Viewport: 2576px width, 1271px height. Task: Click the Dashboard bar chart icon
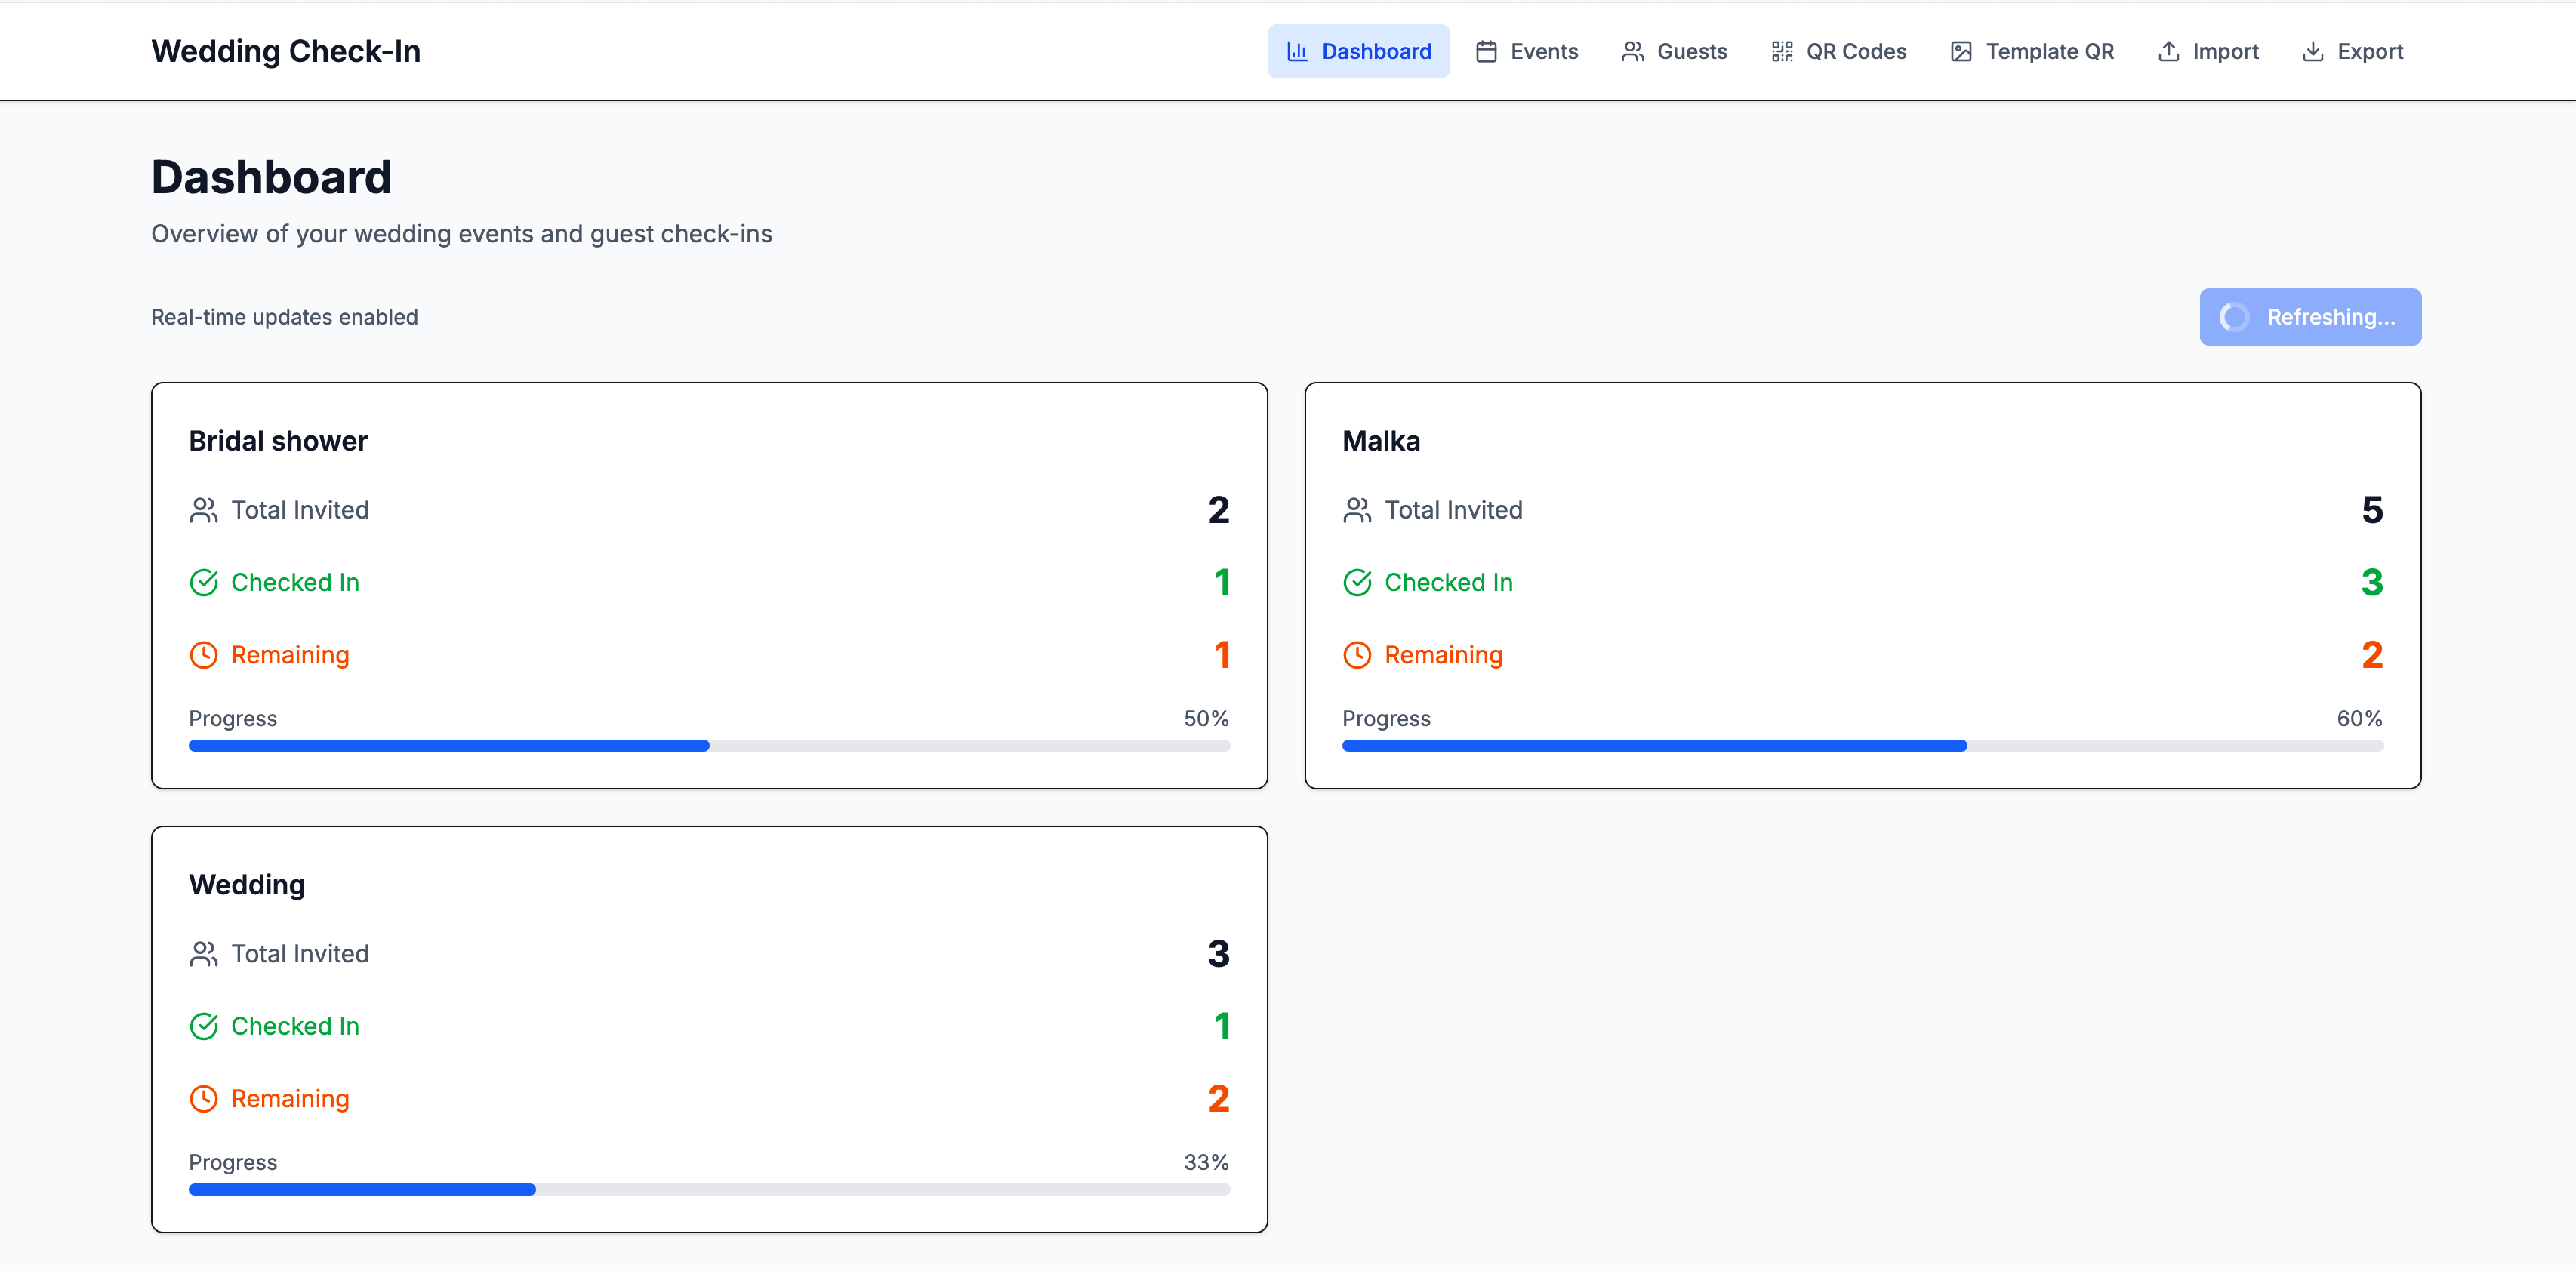coord(1297,51)
